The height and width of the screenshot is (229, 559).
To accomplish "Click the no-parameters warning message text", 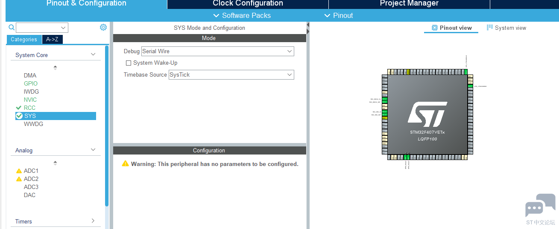I will point(215,164).
